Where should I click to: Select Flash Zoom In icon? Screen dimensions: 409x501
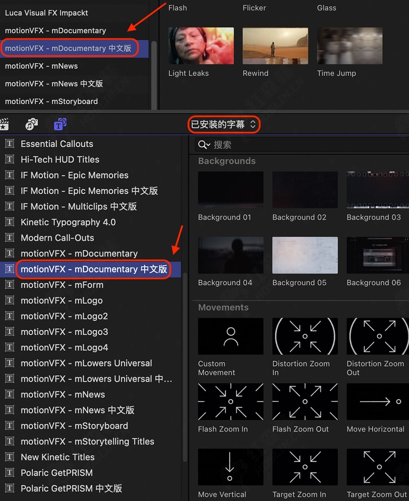(x=230, y=401)
